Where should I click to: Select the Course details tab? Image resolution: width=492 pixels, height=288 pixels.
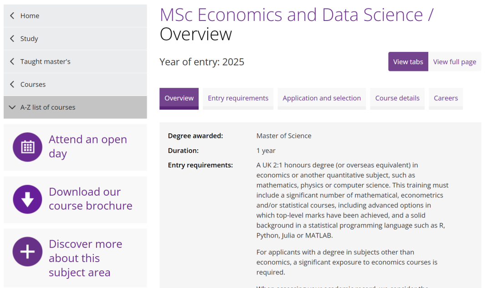click(x=397, y=98)
